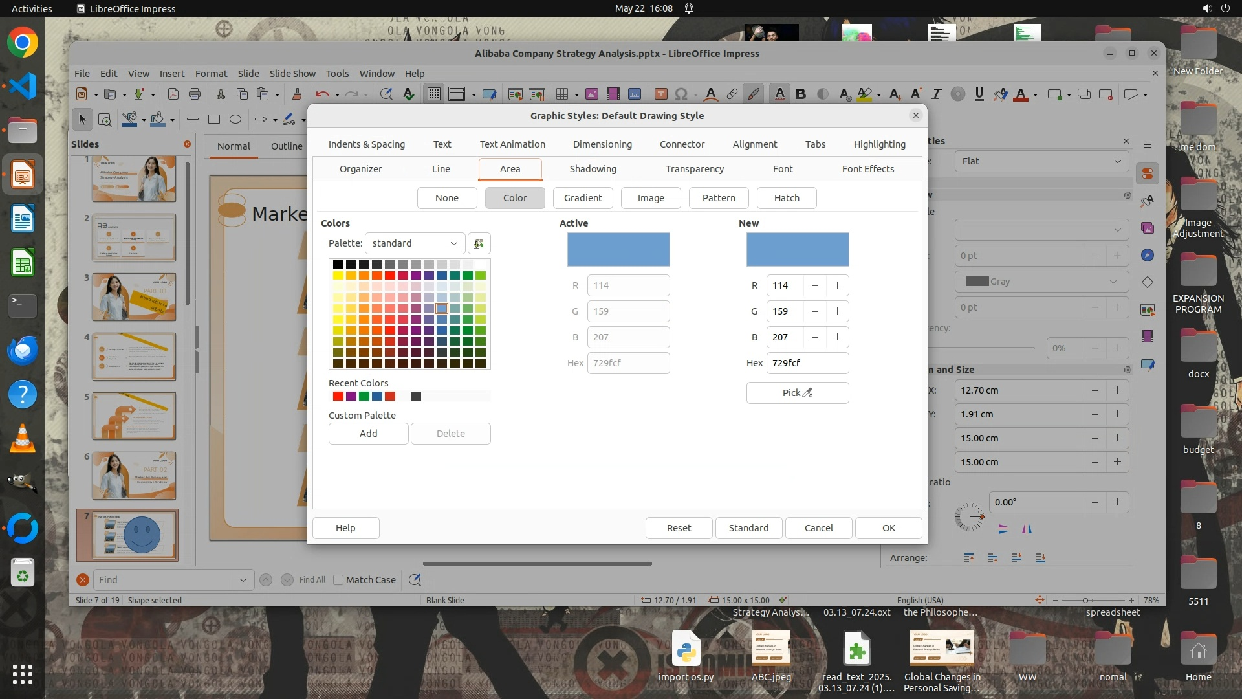Open the Flat style dropdown in sidebar
The image size is (1242, 699).
pos(1041,161)
